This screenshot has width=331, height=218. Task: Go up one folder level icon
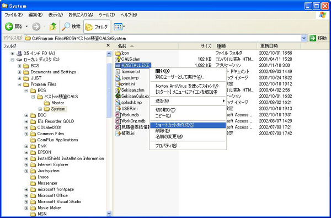pos(53,26)
